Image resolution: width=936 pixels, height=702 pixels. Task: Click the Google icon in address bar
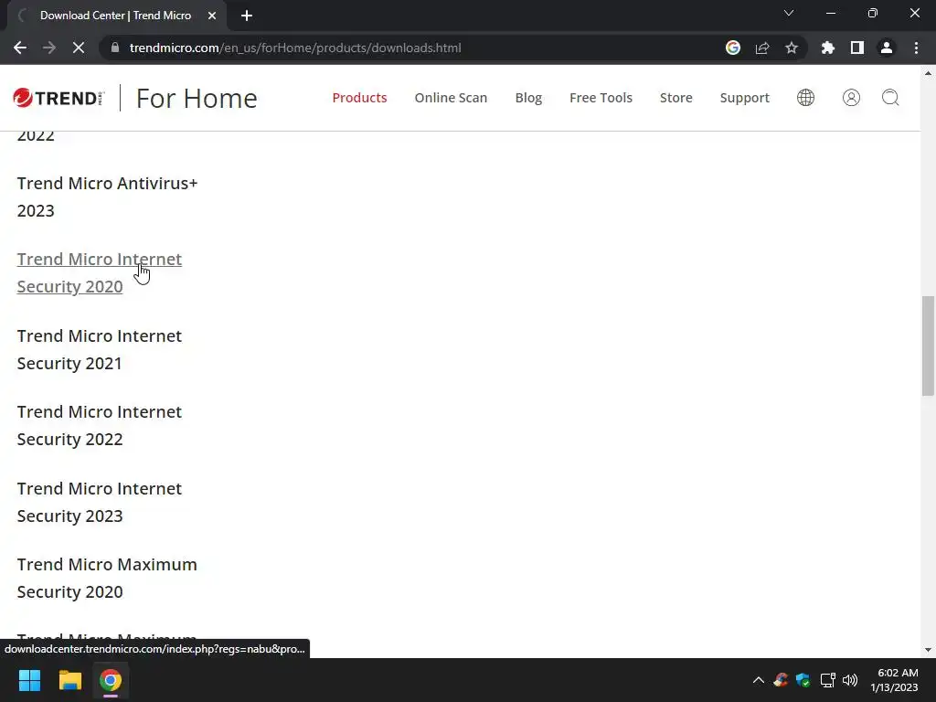[732, 48]
